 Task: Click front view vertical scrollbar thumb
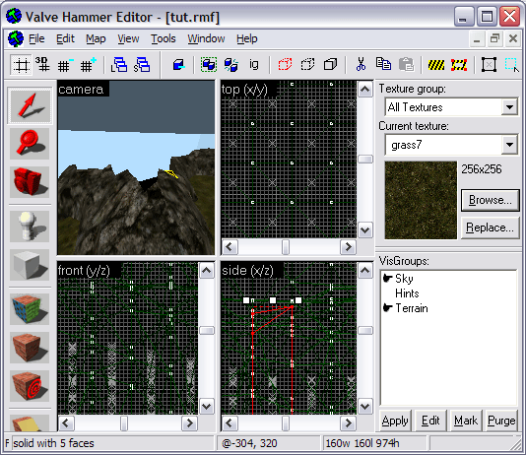(207, 331)
